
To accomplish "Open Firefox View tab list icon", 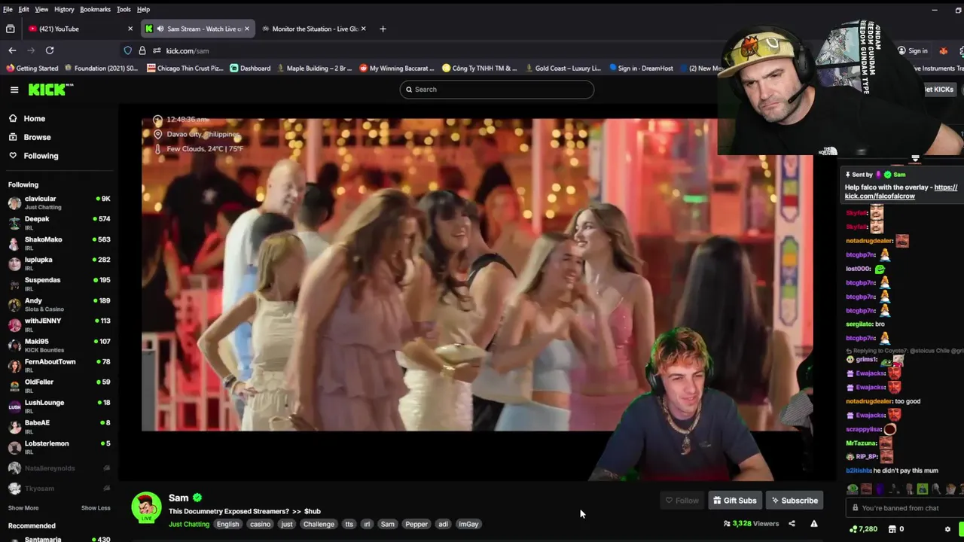I will [10, 29].
